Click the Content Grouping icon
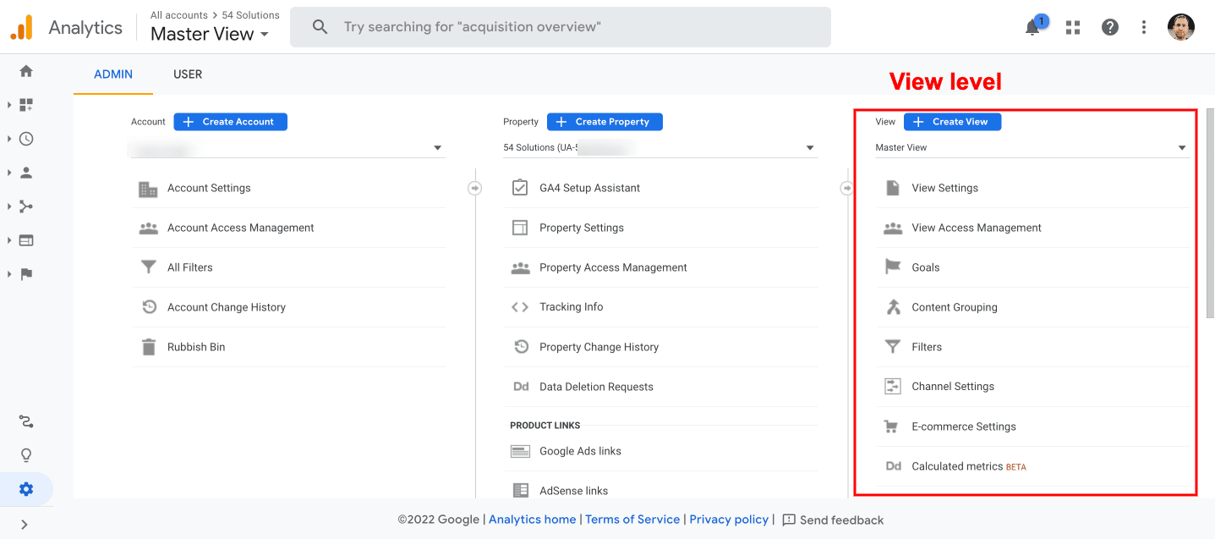The height and width of the screenshot is (539, 1215). 893,307
